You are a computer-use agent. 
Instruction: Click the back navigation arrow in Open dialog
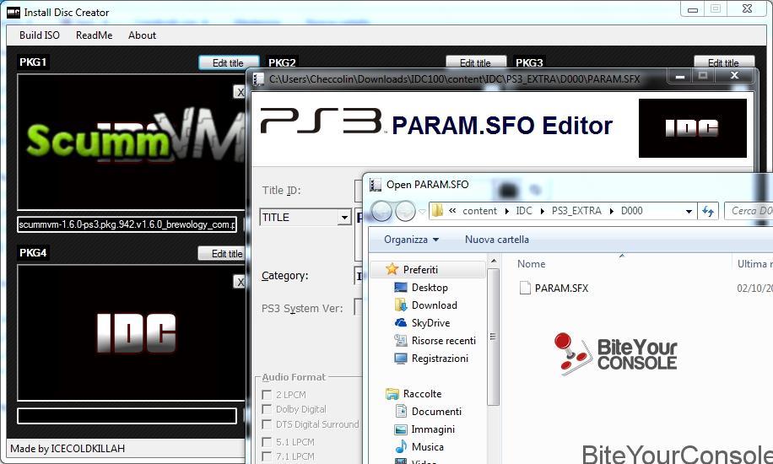pos(381,211)
